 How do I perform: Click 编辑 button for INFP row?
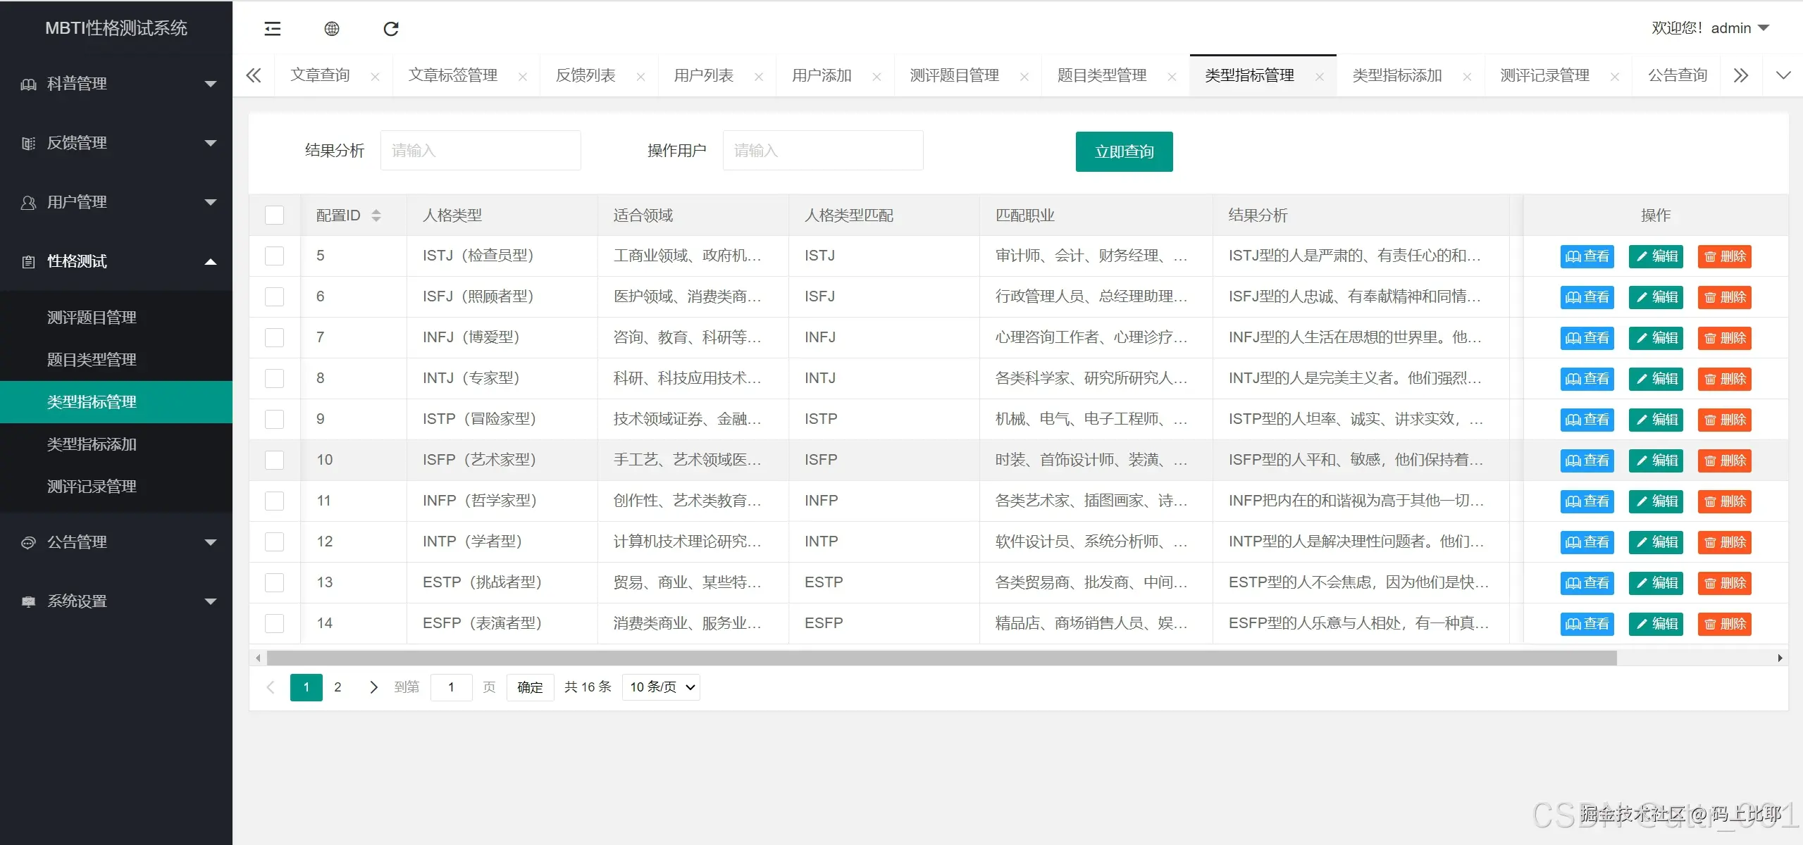1656,501
